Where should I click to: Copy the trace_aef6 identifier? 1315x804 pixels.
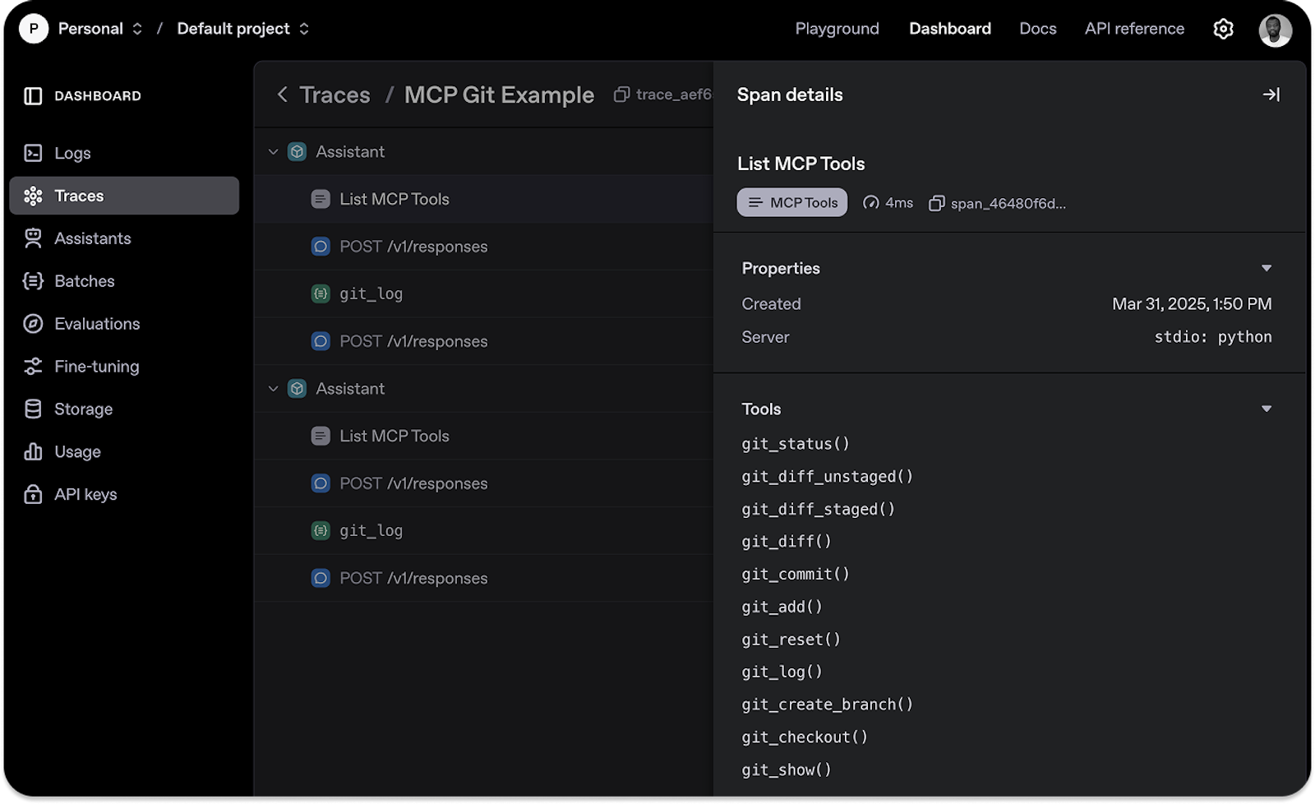pyautogui.click(x=621, y=94)
